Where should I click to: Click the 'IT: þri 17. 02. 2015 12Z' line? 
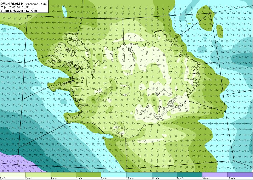pos(15,7)
